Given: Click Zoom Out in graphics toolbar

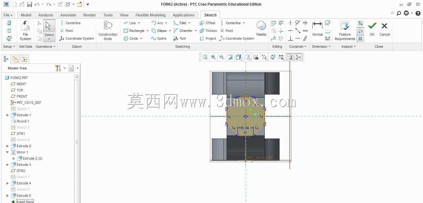Looking at the screenshot, I should point(222,57).
